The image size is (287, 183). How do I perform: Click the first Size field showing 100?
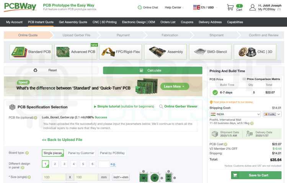[x=54, y=177]
